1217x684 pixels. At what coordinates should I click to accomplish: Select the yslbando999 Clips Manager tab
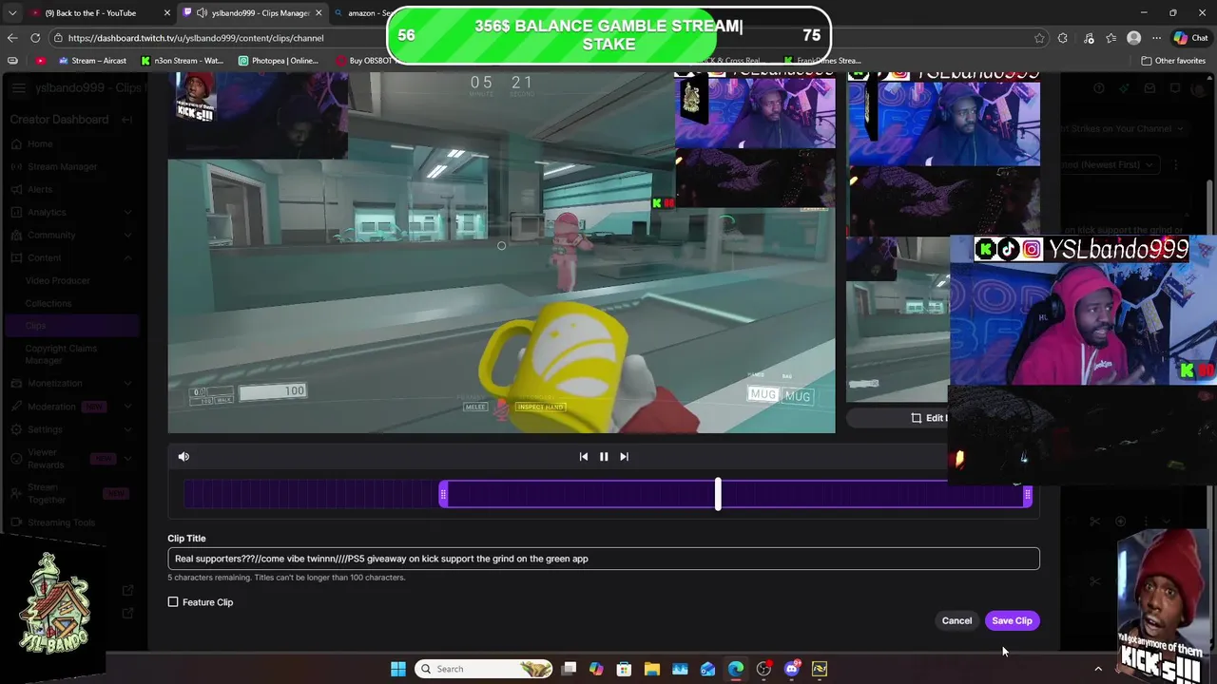coord(252,13)
